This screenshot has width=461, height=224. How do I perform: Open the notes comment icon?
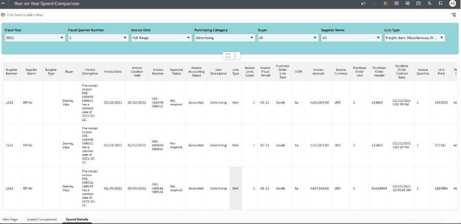[x=407, y=4]
